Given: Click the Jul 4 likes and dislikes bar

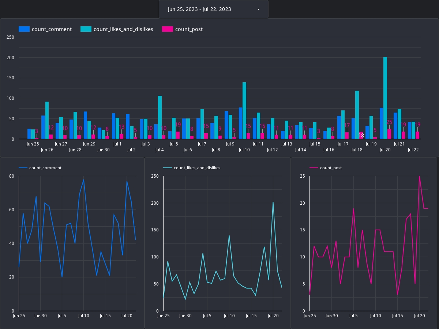Looking at the screenshot, I should point(160,117).
